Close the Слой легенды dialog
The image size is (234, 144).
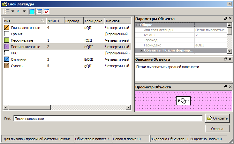(x=230, y=4)
